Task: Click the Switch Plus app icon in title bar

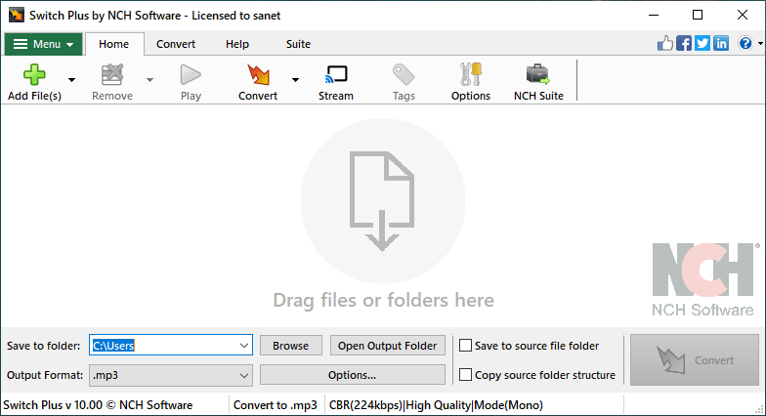Action: click(17, 16)
